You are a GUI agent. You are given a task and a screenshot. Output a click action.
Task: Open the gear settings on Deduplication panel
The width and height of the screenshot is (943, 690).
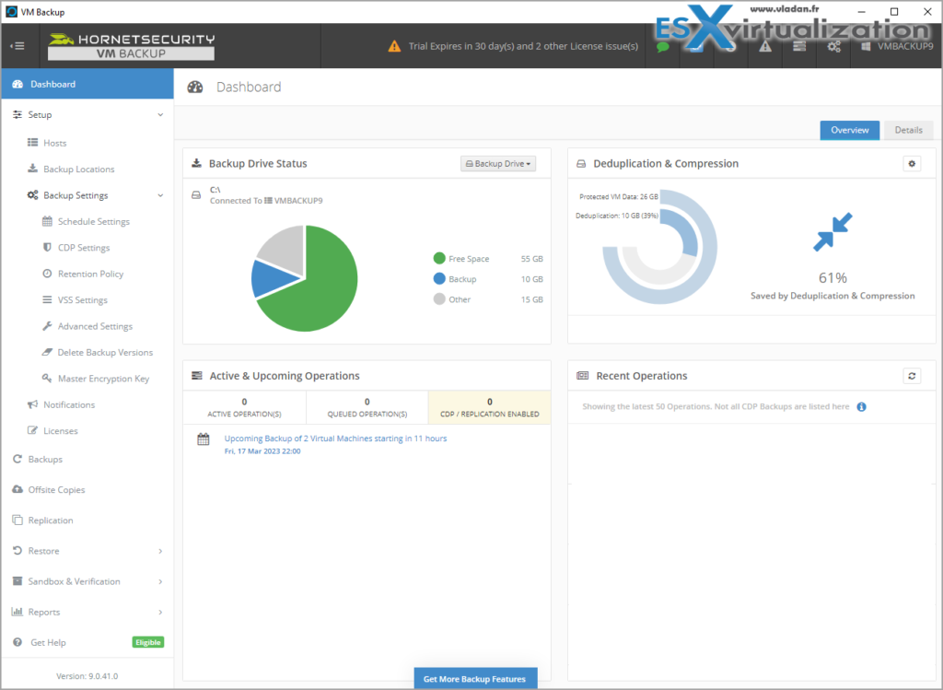click(x=912, y=163)
